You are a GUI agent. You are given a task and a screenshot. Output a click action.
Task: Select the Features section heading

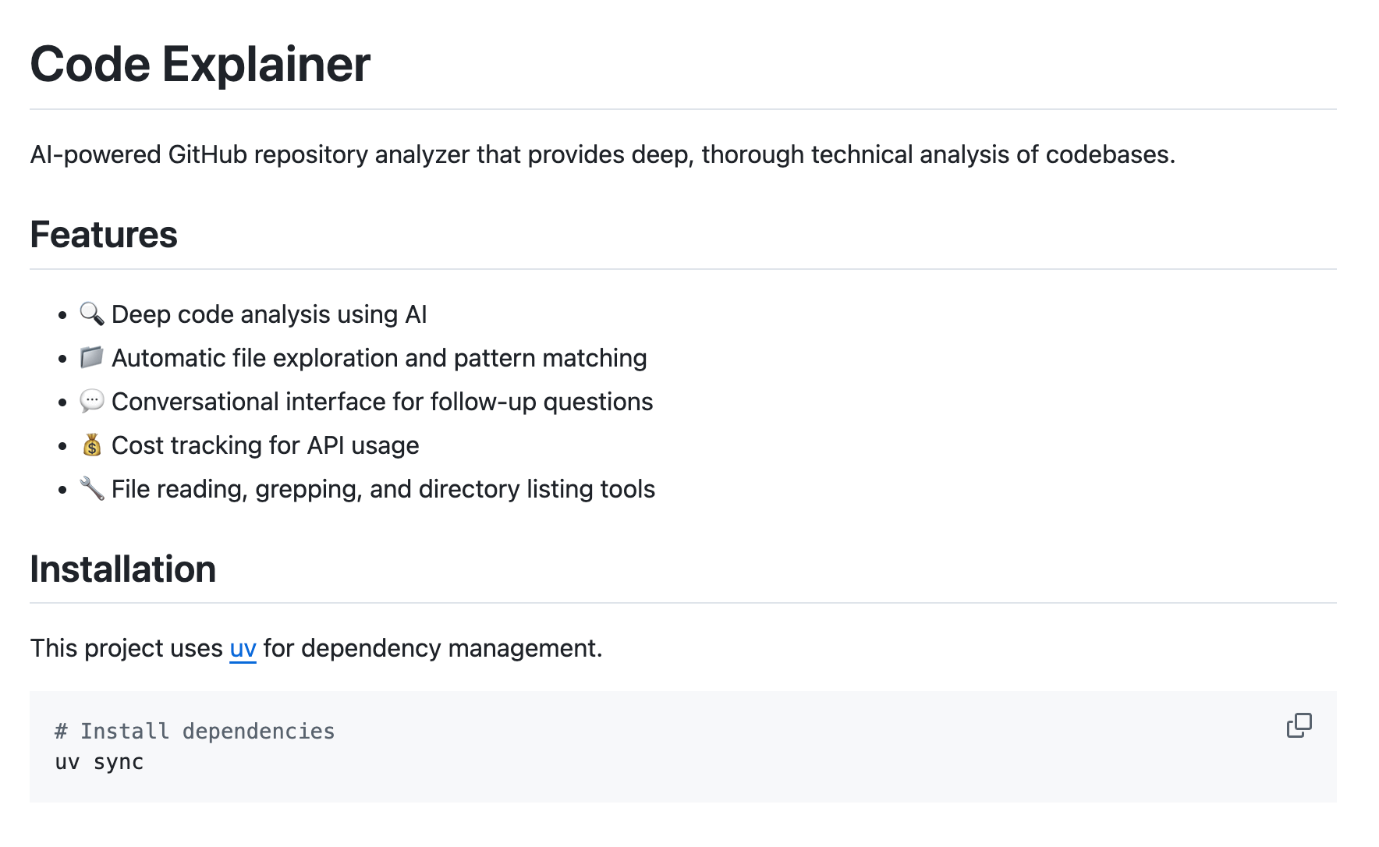(x=104, y=235)
